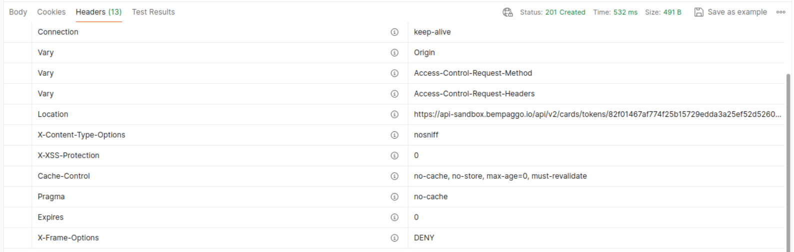The width and height of the screenshot is (794, 252).
Task: Click info icon beside Cache-Control header
Action: [394, 176]
